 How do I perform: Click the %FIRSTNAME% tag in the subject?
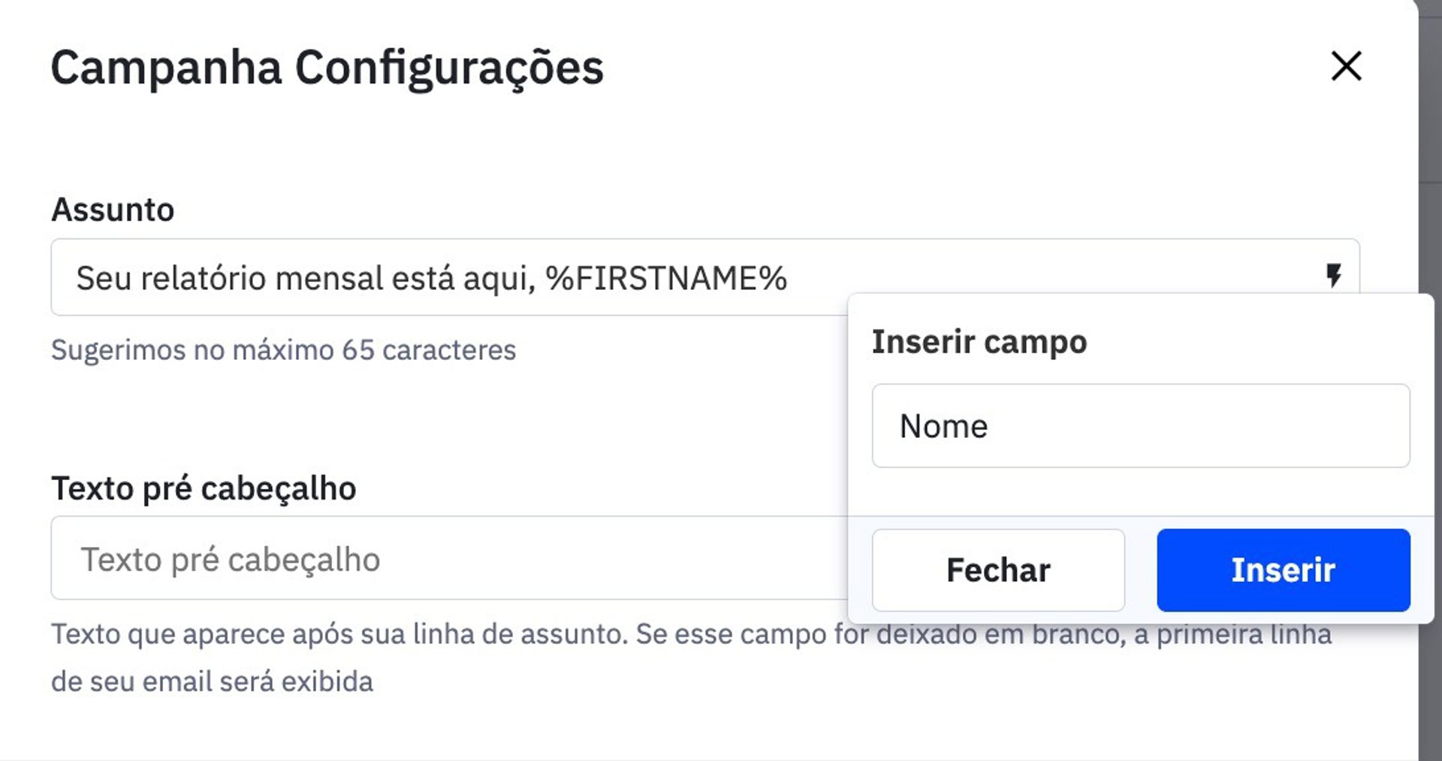[666, 279]
